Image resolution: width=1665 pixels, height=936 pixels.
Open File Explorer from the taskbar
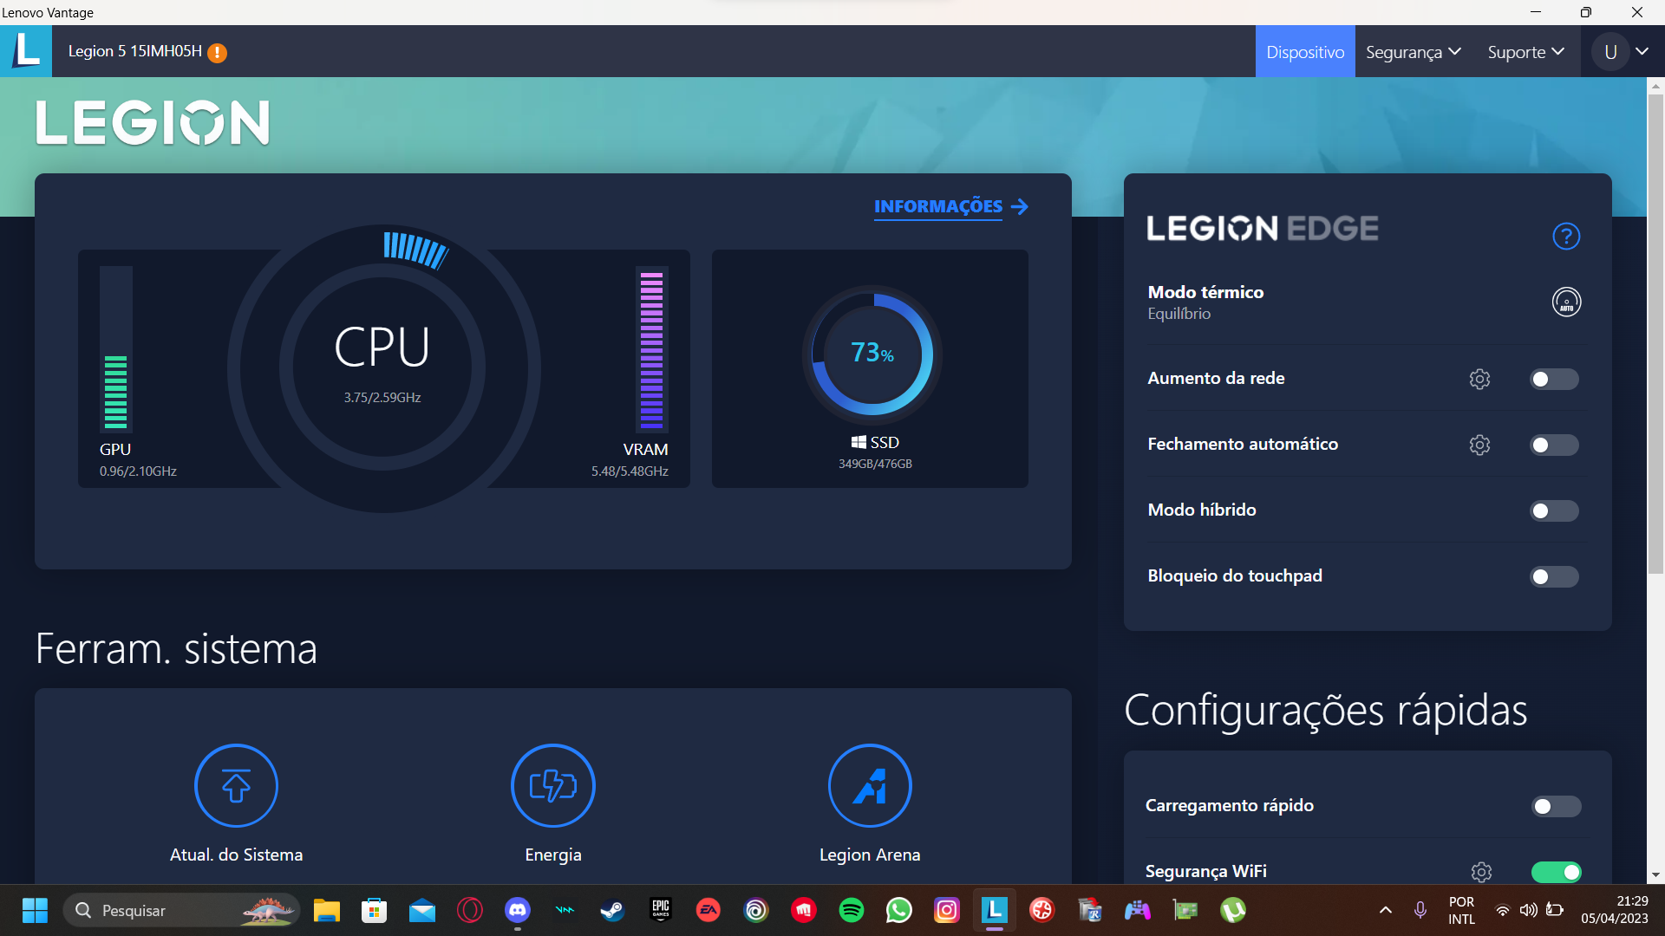(x=327, y=910)
